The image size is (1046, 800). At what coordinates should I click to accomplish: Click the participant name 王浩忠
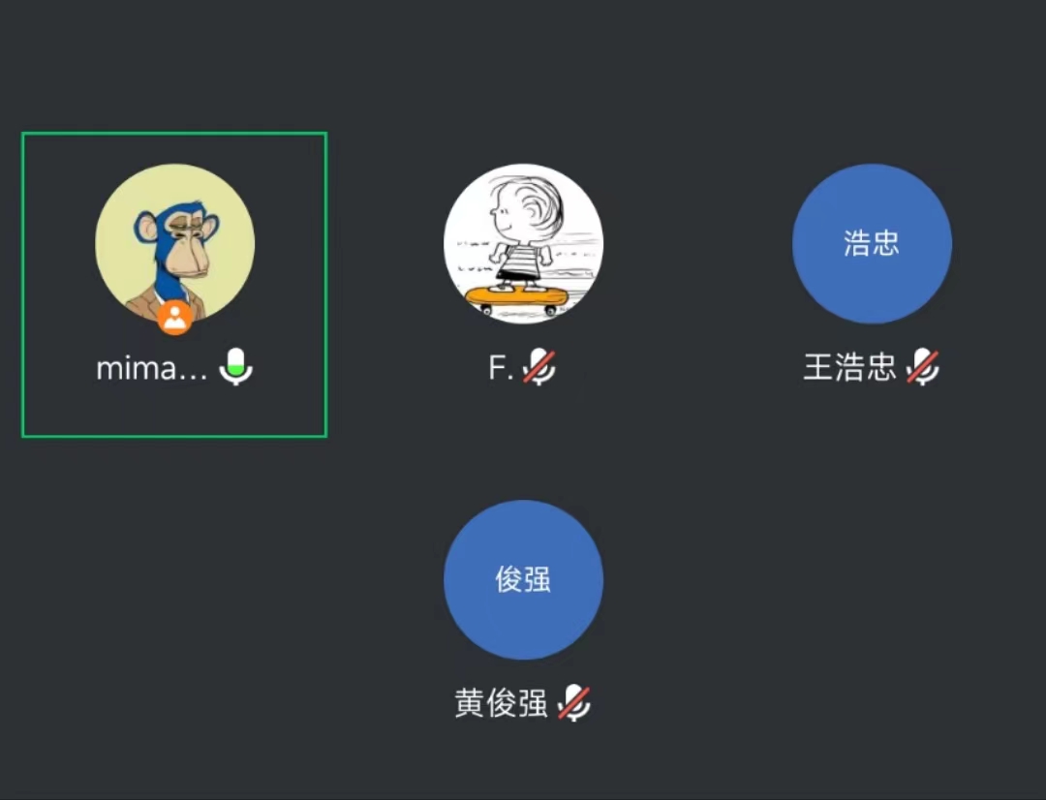pyautogui.click(x=850, y=368)
